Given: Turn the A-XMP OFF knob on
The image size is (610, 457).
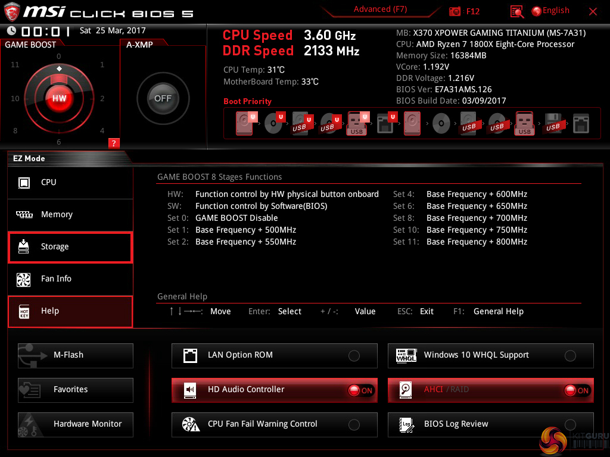Looking at the screenshot, I should [x=163, y=98].
